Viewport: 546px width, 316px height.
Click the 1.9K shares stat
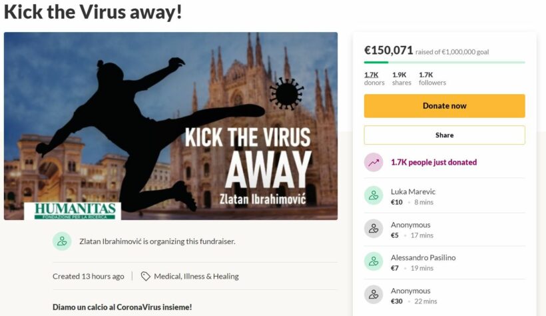(401, 75)
